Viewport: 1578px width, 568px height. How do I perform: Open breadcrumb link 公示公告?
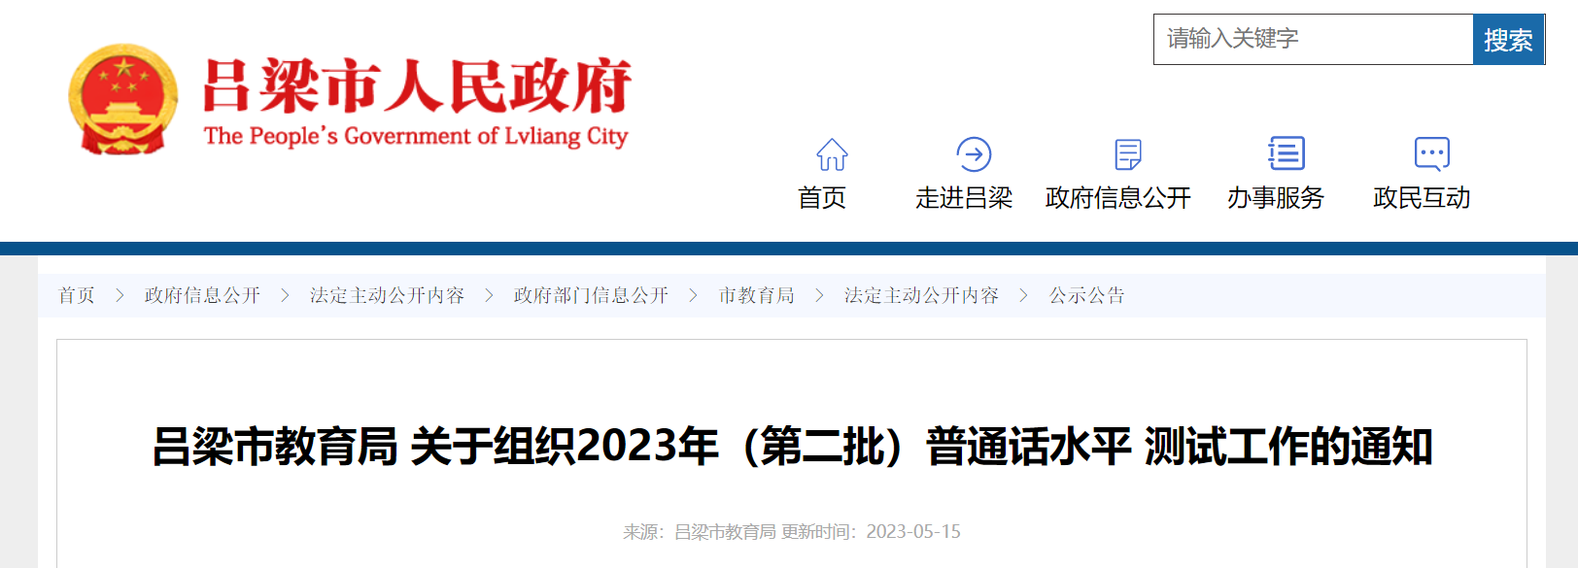(x=1086, y=295)
